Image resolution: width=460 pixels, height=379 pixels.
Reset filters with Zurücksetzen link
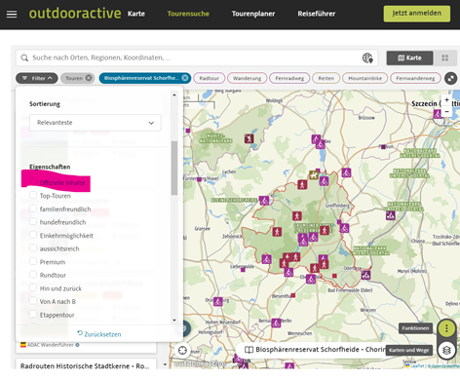point(99,334)
